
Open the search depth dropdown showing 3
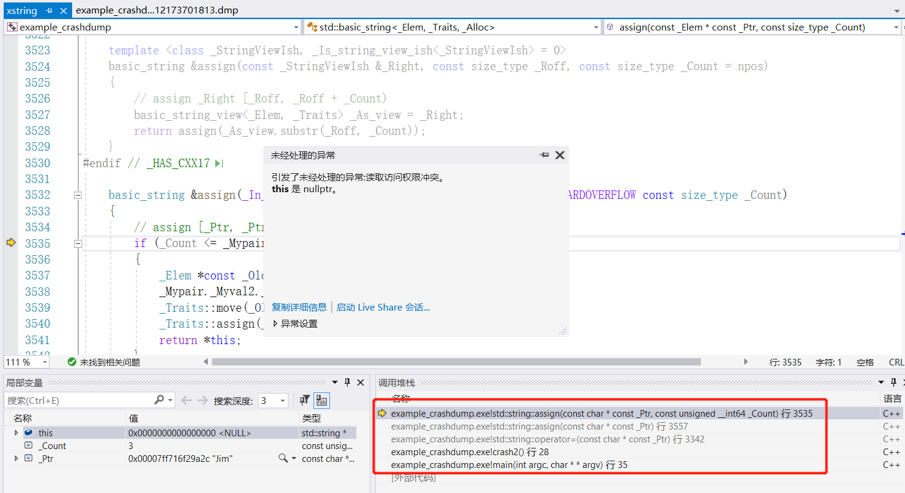(x=282, y=400)
